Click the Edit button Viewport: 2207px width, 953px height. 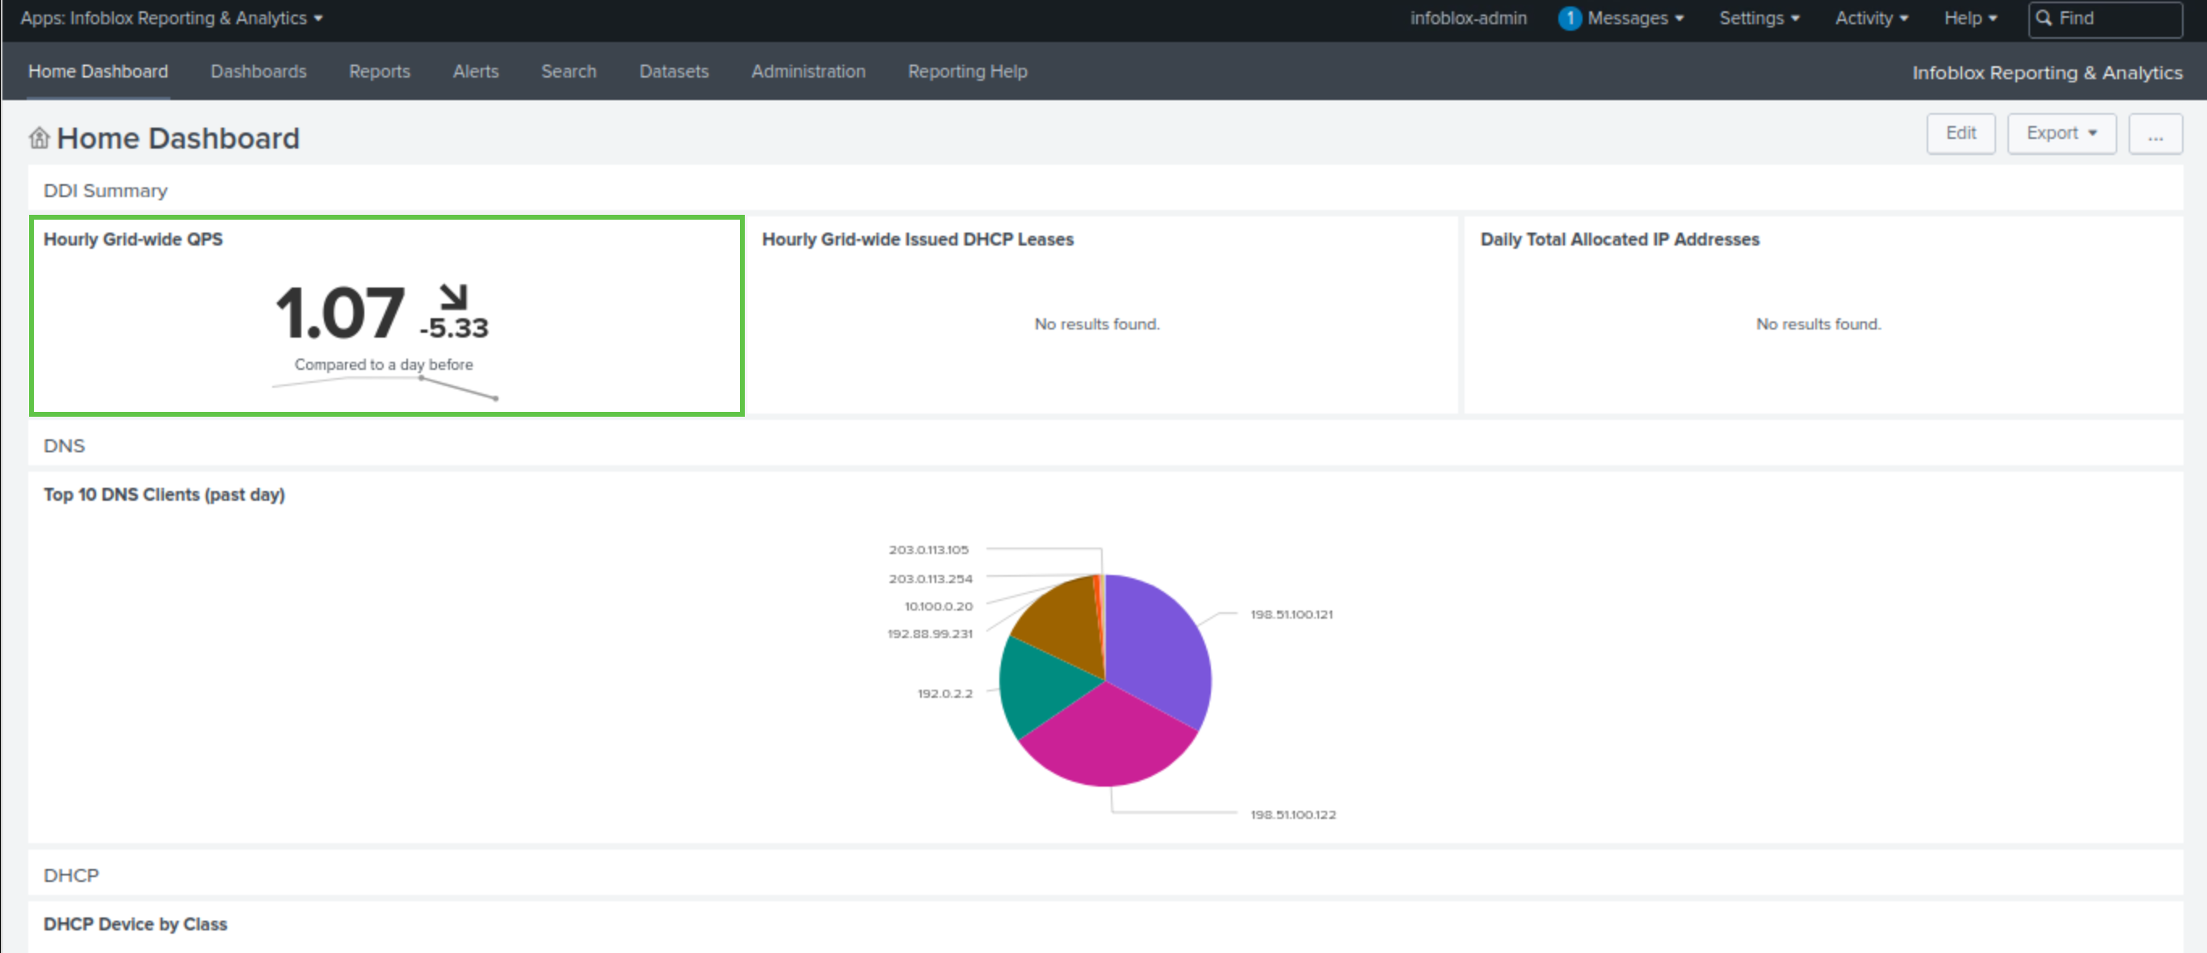tap(1961, 133)
